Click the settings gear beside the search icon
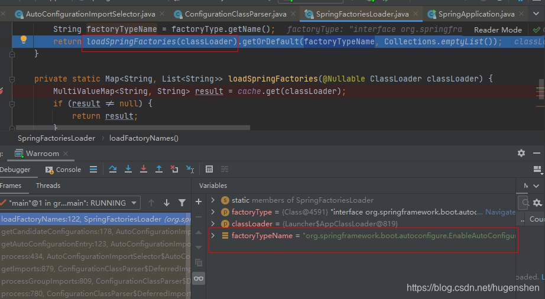 [x=537, y=203]
